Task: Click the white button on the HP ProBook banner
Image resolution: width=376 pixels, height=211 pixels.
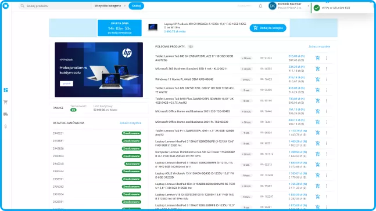Action: coord(66,83)
